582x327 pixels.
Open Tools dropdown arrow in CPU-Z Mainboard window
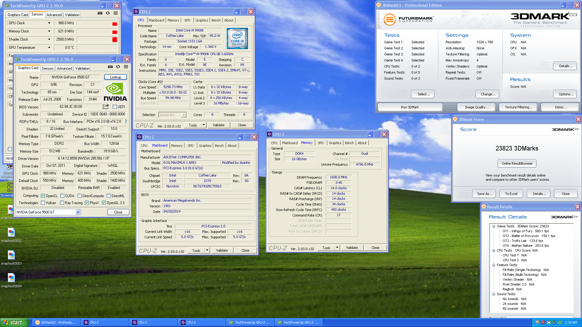point(207,250)
